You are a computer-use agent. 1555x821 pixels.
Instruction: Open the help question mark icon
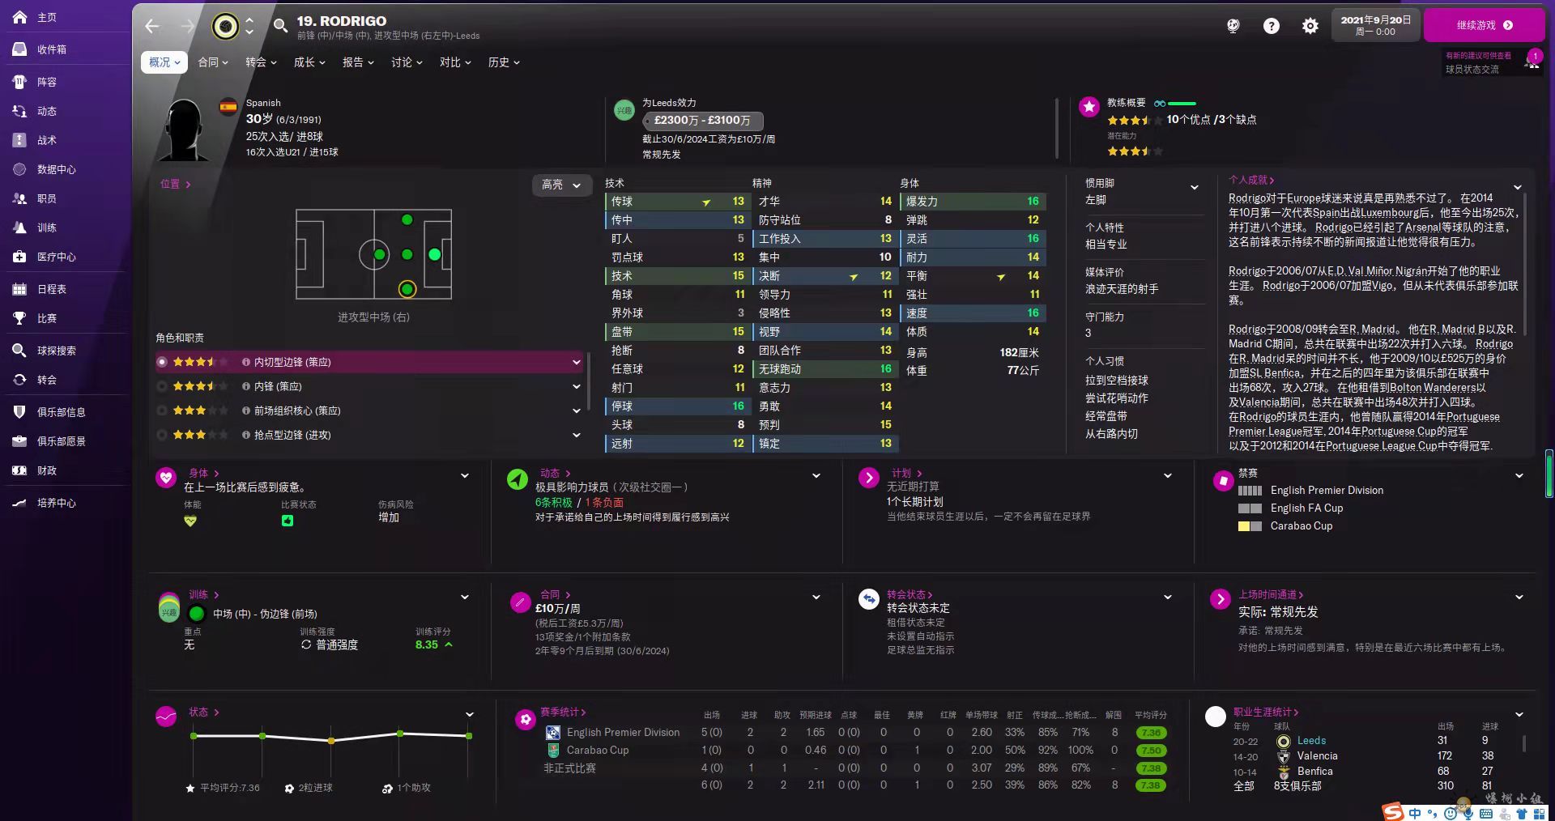(x=1272, y=26)
